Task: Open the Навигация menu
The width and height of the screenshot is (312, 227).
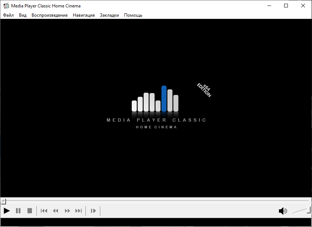Action: 84,15
